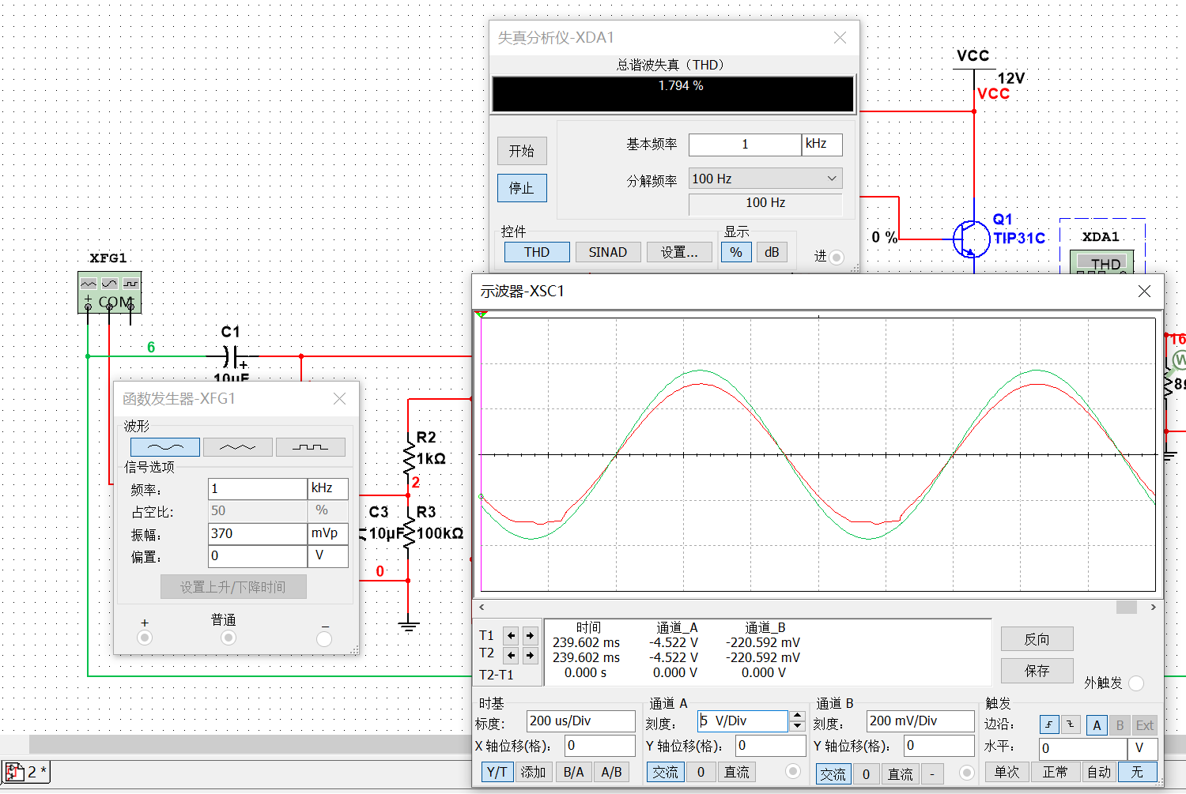Image resolution: width=1186 pixels, height=794 pixels.
Task: Show distortion result in dB
Action: click(772, 252)
